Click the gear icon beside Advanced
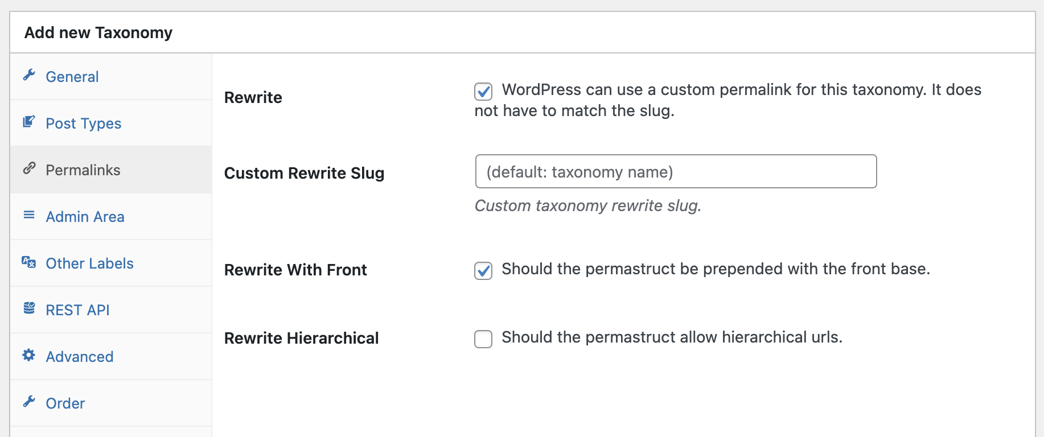1044x437 pixels. point(29,356)
